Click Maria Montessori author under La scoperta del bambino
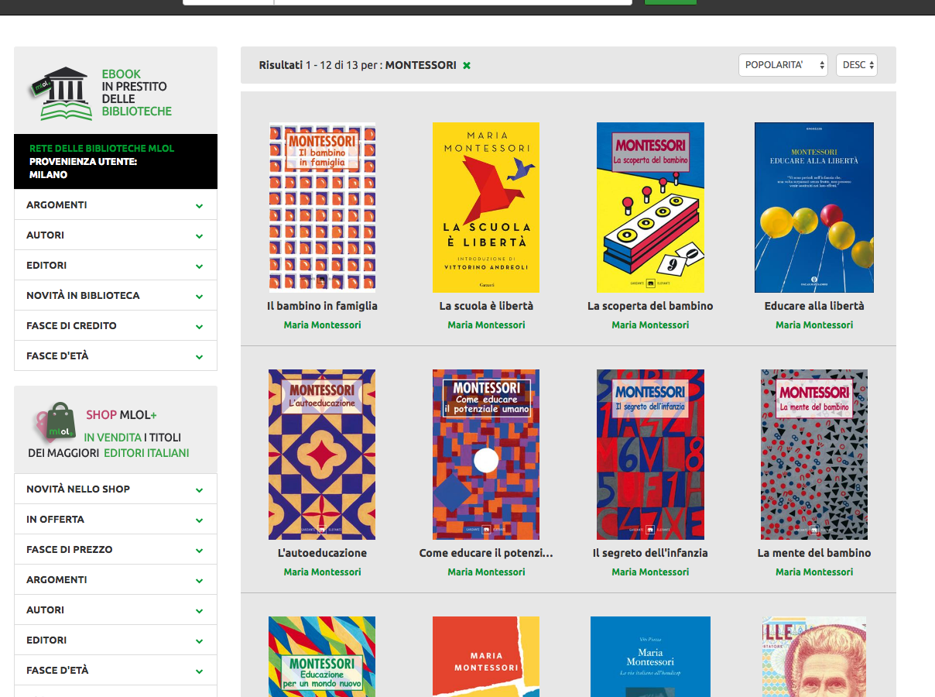 (650, 325)
